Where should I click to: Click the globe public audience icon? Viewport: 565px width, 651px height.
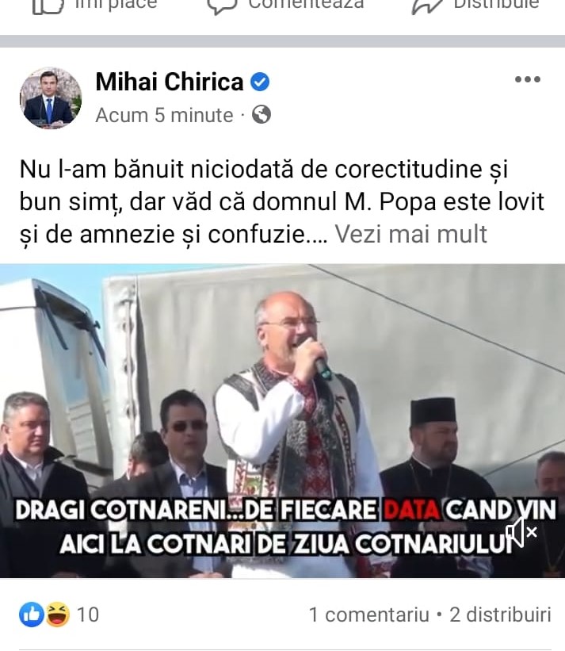tap(262, 115)
